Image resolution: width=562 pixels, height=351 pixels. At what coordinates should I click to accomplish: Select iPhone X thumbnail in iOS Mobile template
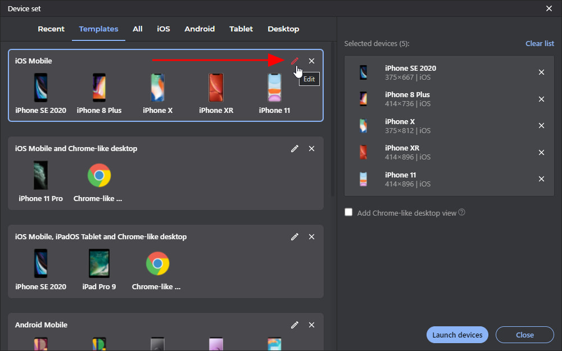[158, 88]
